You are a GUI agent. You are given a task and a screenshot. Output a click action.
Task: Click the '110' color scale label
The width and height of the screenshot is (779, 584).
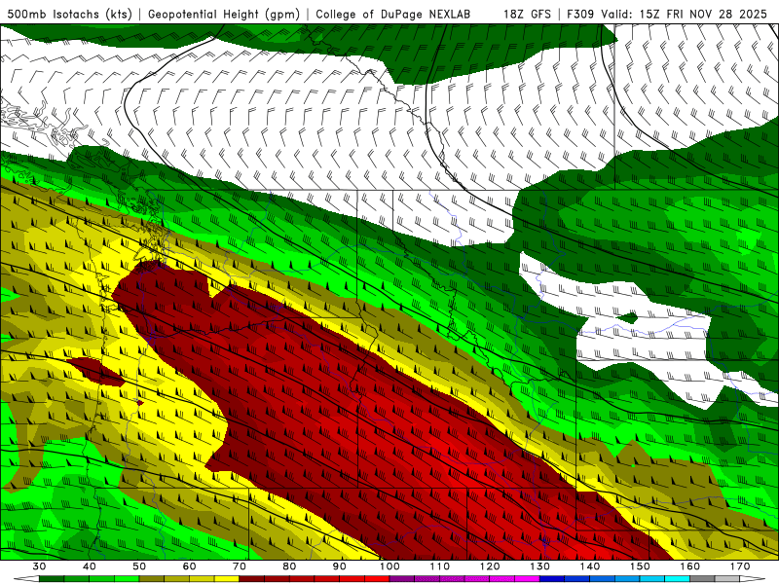(440, 566)
